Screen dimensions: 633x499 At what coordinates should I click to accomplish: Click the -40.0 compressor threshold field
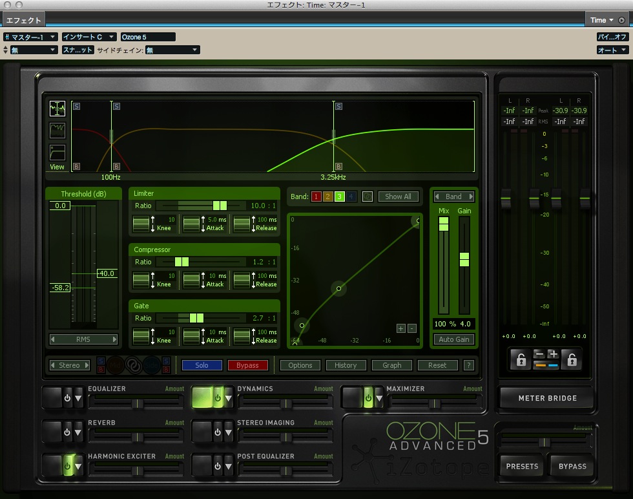pos(107,273)
